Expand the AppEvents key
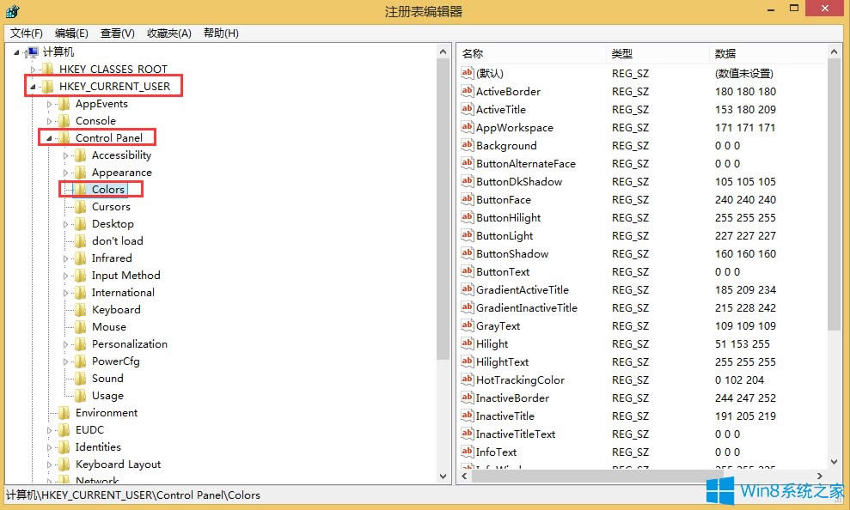 click(50, 103)
